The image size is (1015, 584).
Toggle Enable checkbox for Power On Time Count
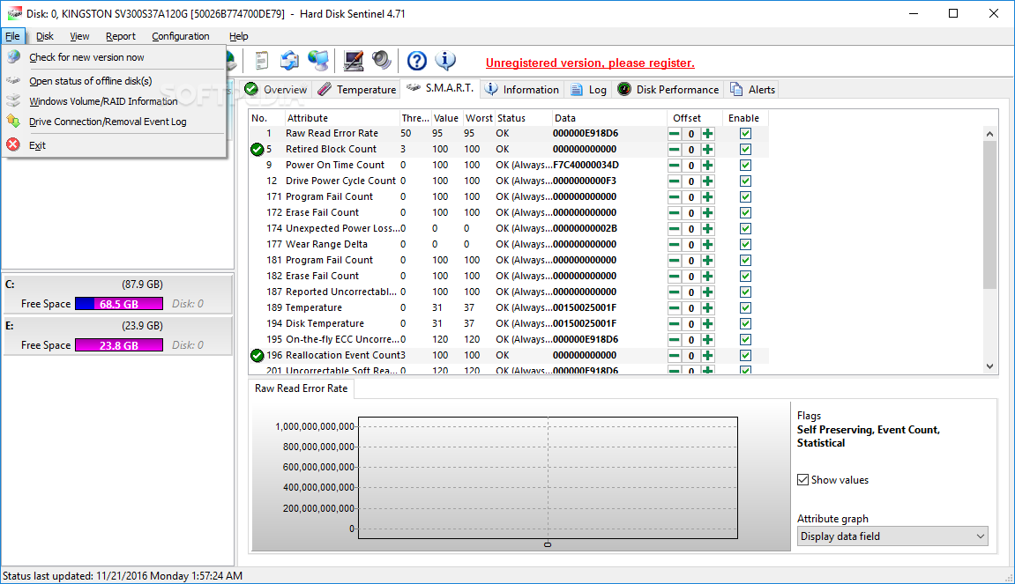pos(746,166)
